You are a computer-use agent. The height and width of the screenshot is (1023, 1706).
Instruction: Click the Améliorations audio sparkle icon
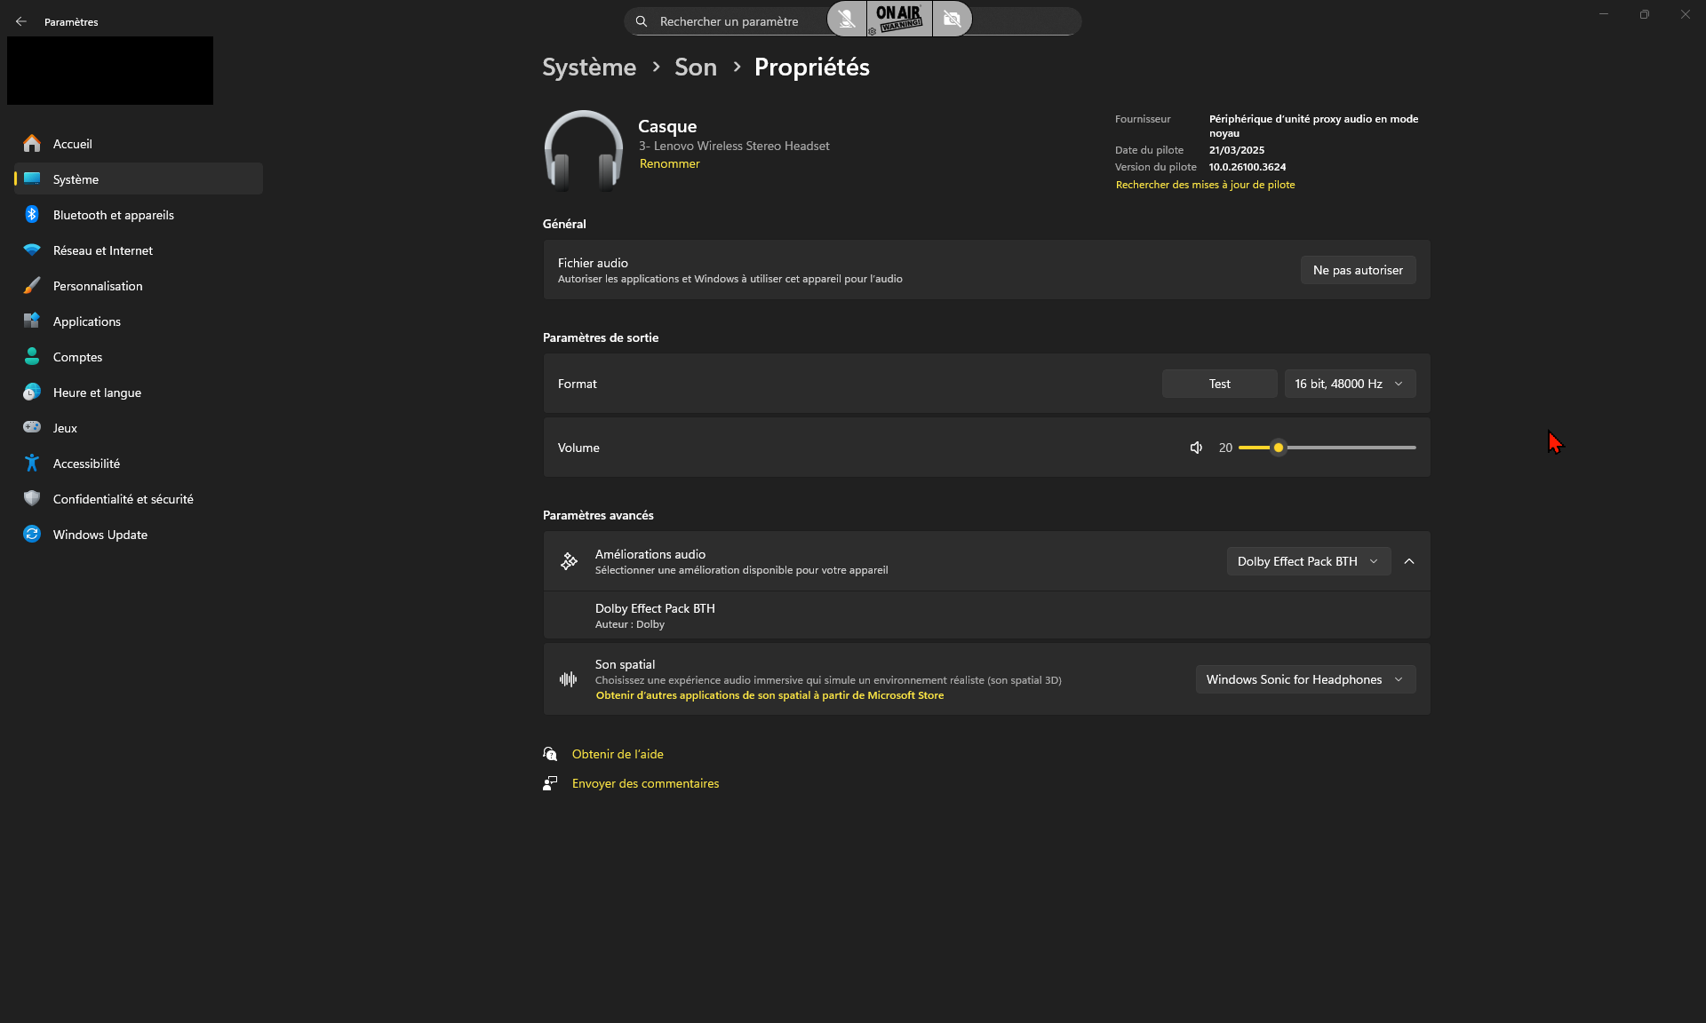[569, 561]
